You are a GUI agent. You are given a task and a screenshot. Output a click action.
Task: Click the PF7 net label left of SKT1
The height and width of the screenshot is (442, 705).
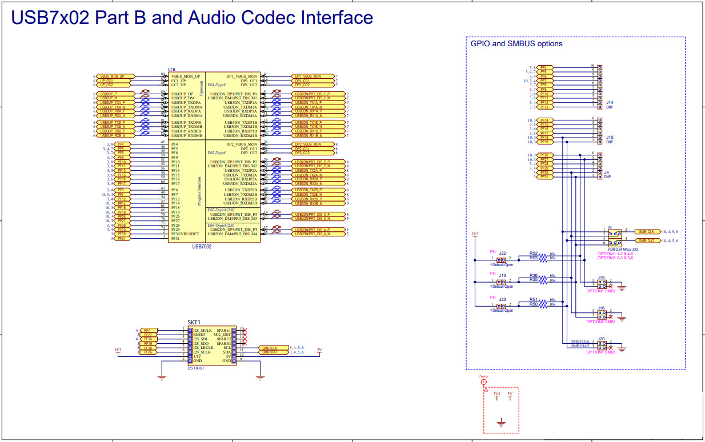(147, 330)
